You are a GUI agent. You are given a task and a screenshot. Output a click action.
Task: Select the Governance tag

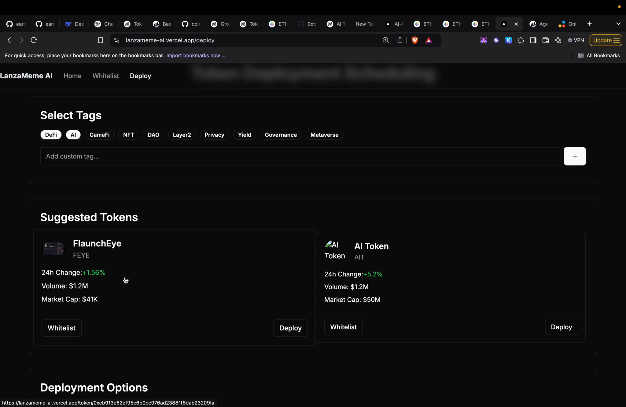click(x=281, y=135)
